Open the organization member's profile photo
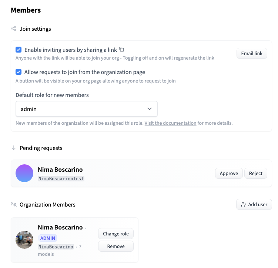 24,240
